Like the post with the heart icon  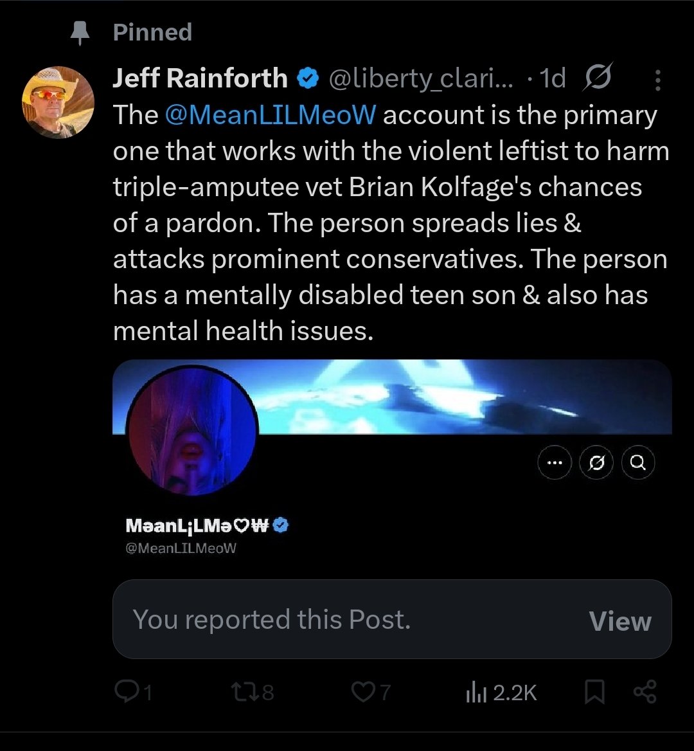click(362, 691)
